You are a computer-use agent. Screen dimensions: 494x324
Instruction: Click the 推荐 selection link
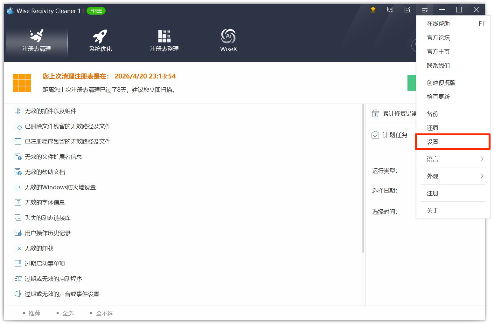click(x=34, y=314)
